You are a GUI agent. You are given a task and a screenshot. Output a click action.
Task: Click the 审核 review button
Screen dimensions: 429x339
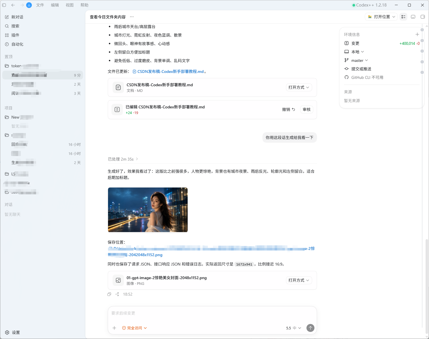pos(307,110)
